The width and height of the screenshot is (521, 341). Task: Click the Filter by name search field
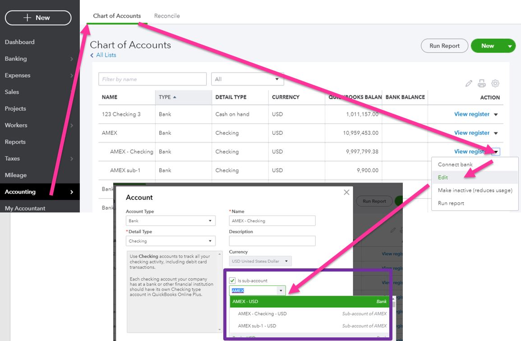click(x=152, y=79)
